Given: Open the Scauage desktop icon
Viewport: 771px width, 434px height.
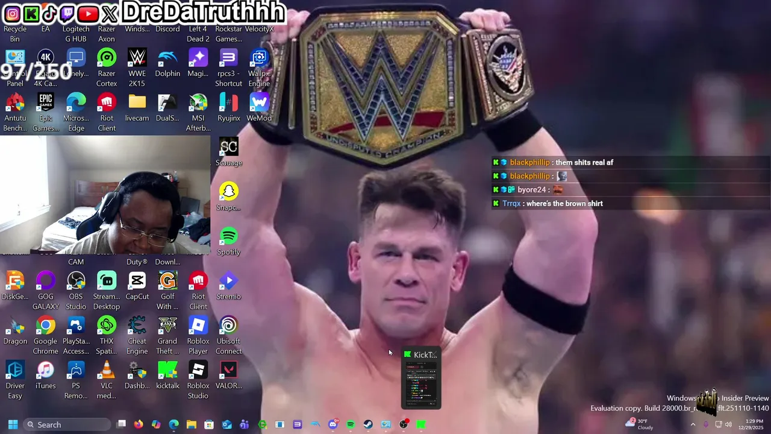Looking at the screenshot, I should coord(228,153).
